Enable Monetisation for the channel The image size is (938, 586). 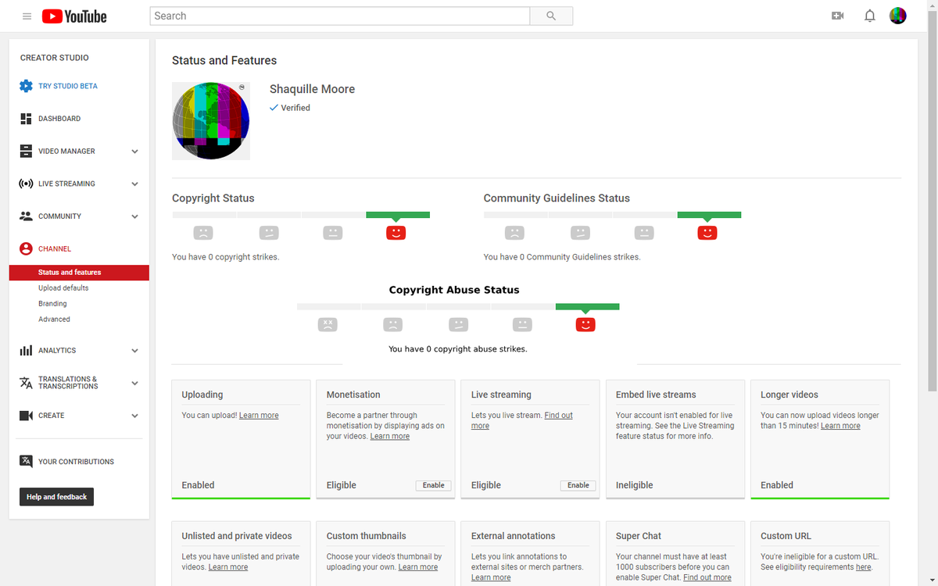tap(433, 484)
